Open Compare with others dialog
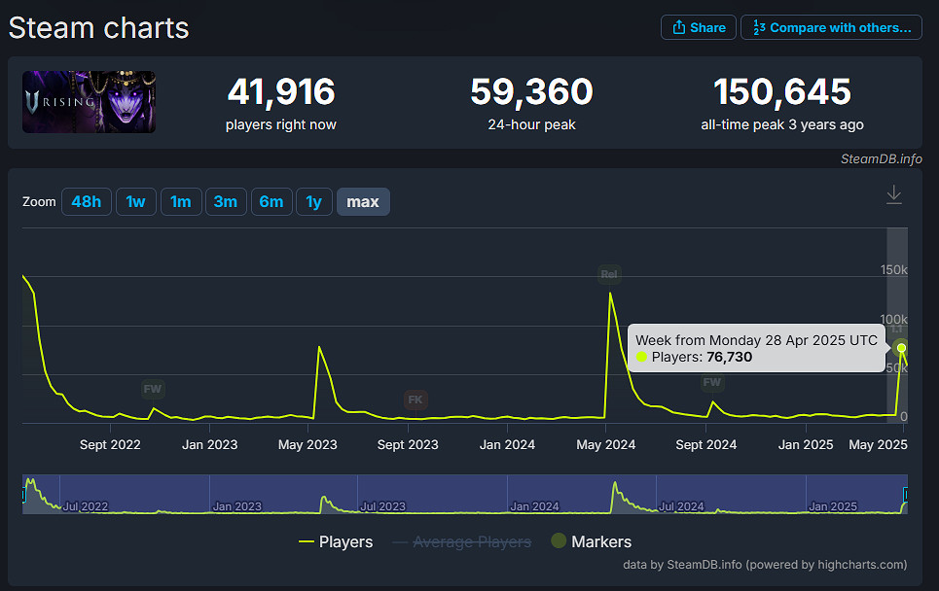Image resolution: width=939 pixels, height=591 pixels. coord(831,27)
